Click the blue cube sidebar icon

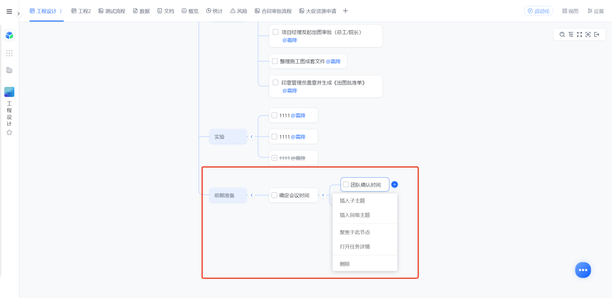tap(9, 35)
